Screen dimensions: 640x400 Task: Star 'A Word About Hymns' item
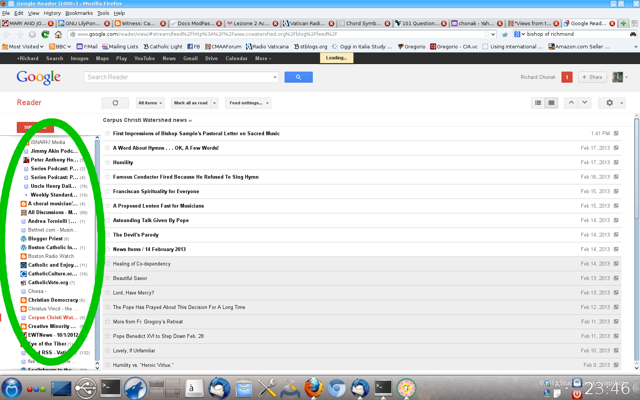click(x=107, y=148)
